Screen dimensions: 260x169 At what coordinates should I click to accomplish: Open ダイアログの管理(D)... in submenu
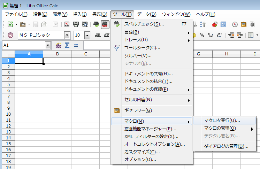tap(224, 146)
